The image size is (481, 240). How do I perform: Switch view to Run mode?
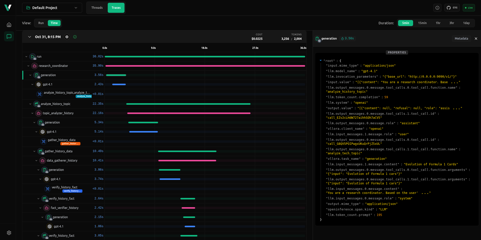[x=41, y=23]
